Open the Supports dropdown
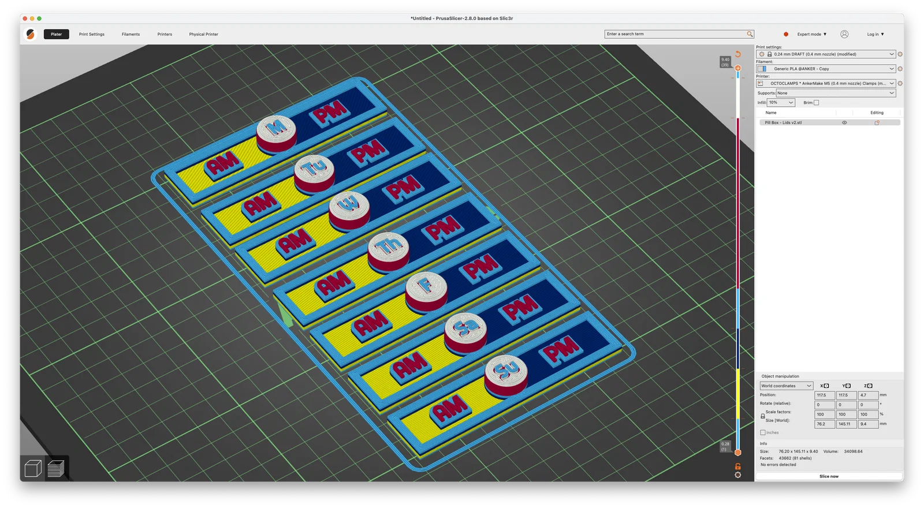The image size is (924, 508). pos(836,93)
